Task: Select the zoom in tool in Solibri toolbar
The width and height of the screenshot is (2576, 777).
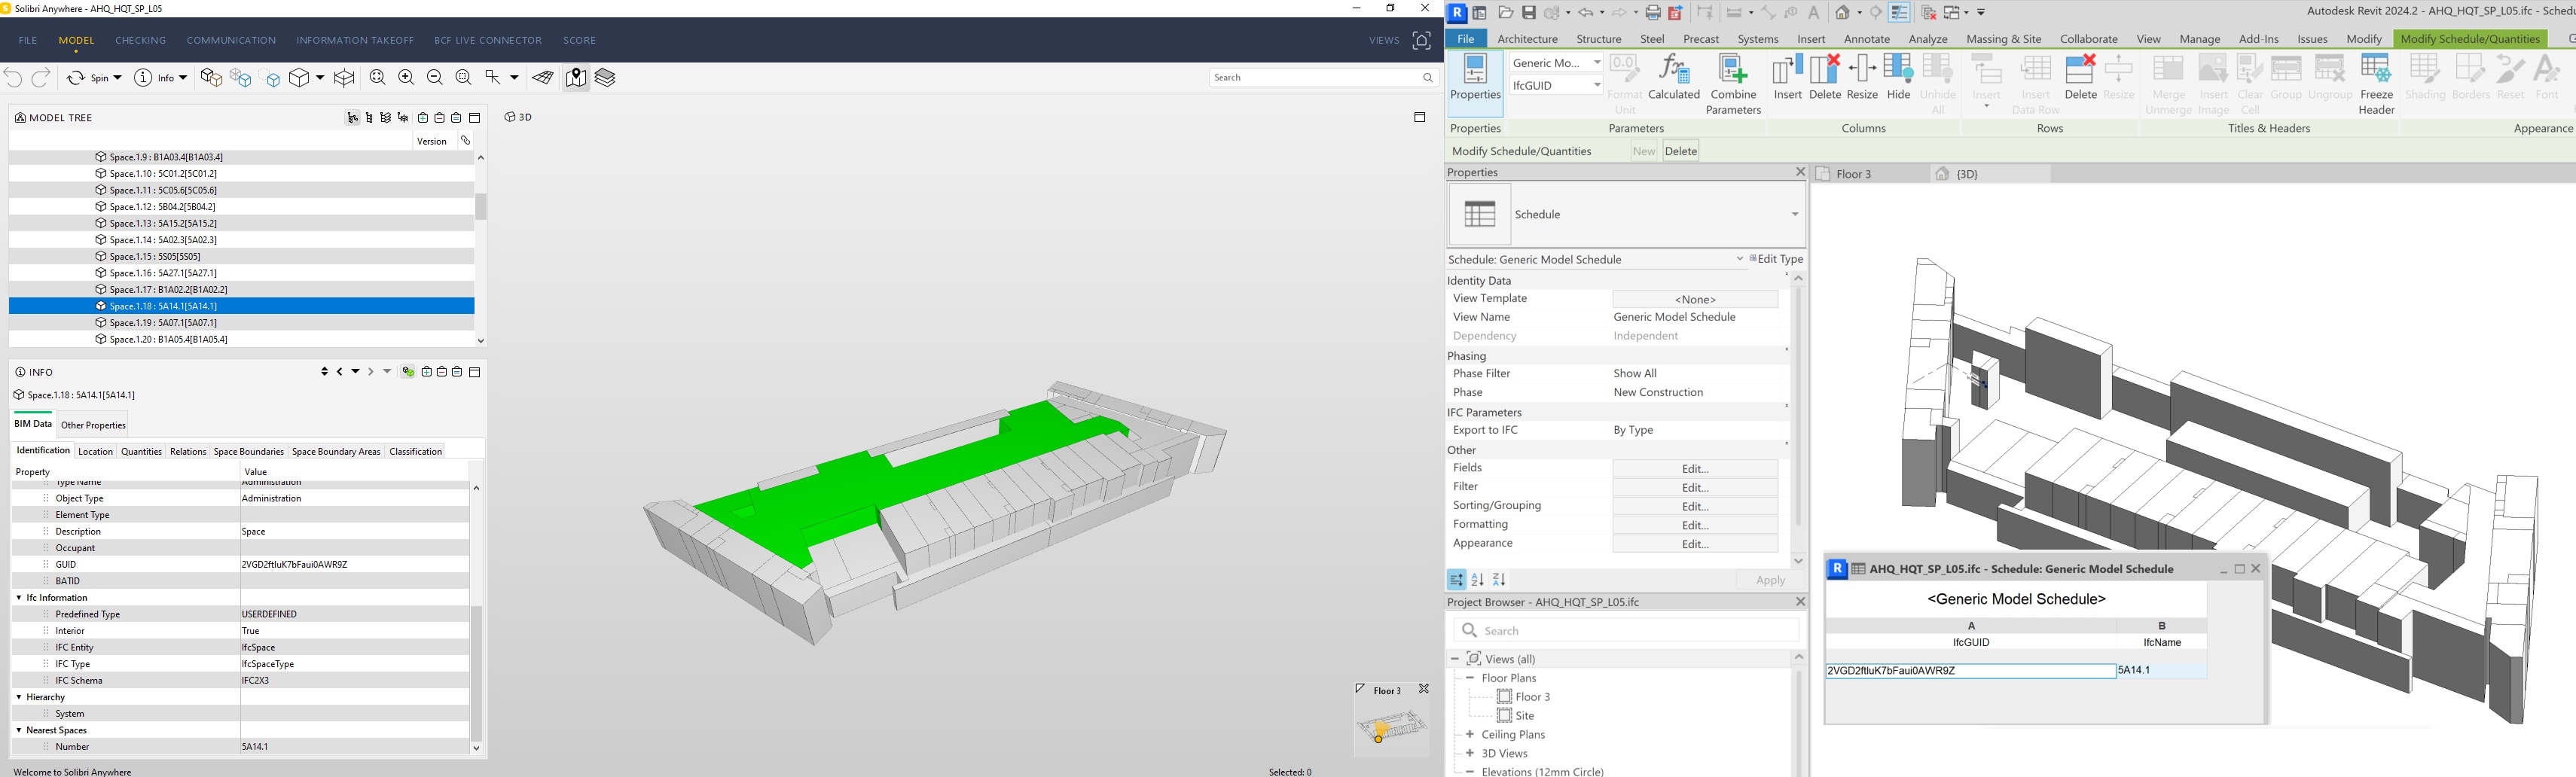Action: (x=405, y=77)
